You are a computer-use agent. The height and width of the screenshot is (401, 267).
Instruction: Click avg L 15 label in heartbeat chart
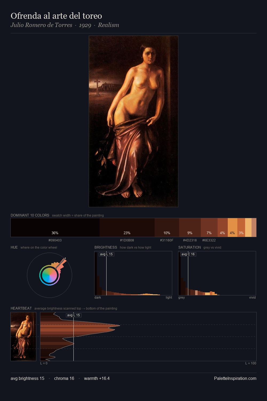click(x=74, y=315)
